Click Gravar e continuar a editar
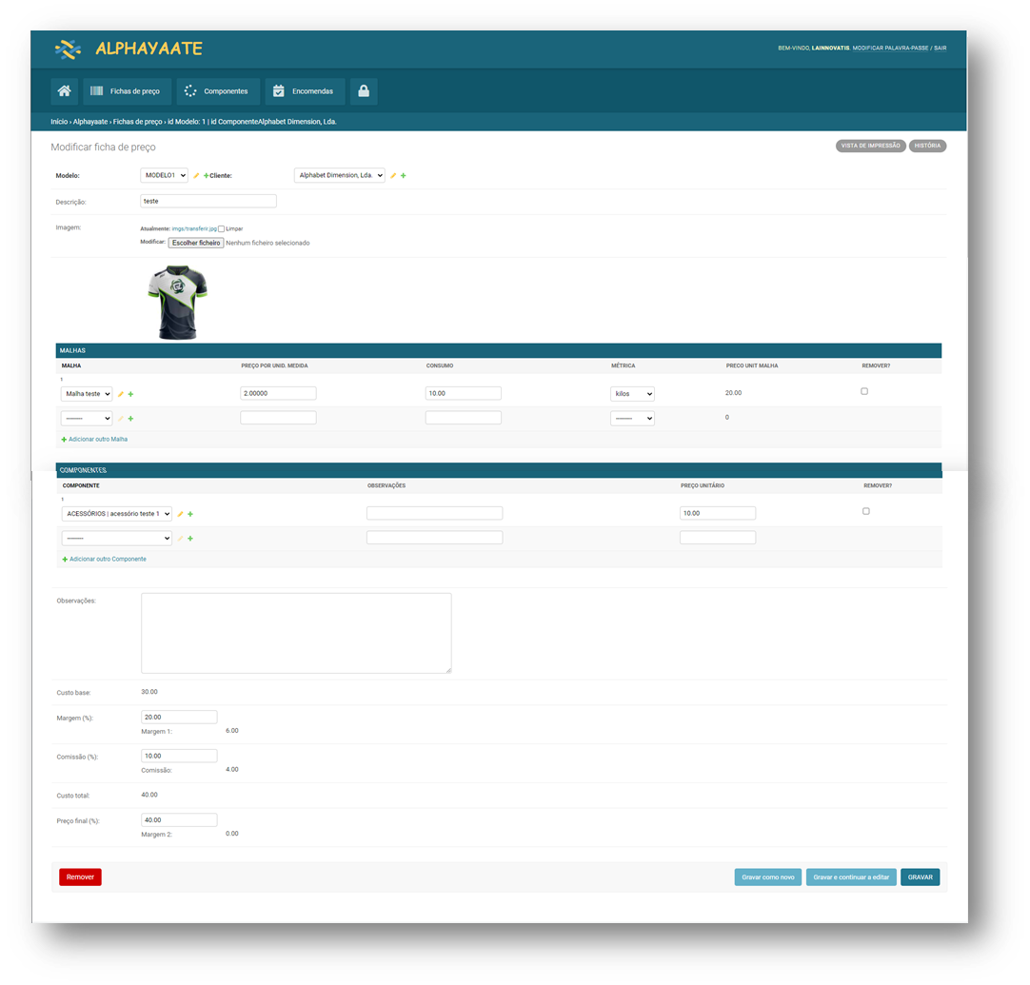The width and height of the screenshot is (1030, 985). coord(851,877)
